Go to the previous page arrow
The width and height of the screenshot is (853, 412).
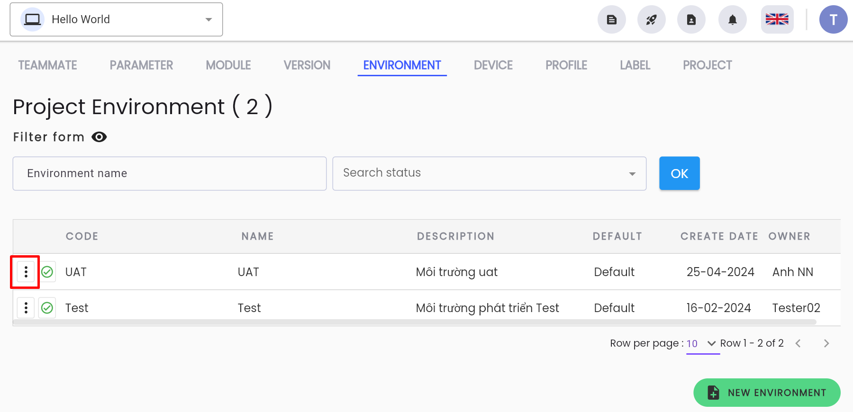pos(798,343)
